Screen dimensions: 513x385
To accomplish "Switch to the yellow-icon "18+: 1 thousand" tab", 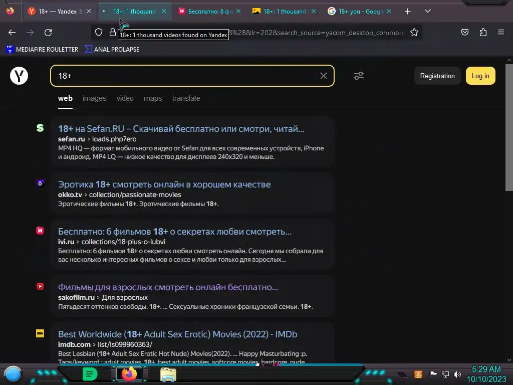I will pos(285,11).
